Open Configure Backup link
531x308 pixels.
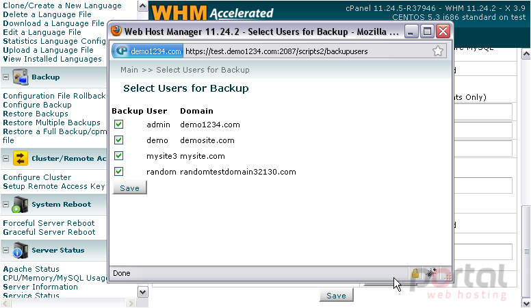point(37,105)
